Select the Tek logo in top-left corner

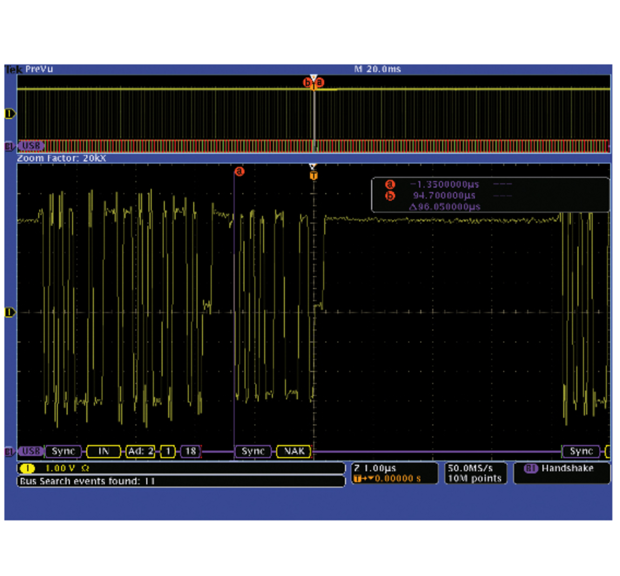pos(14,70)
